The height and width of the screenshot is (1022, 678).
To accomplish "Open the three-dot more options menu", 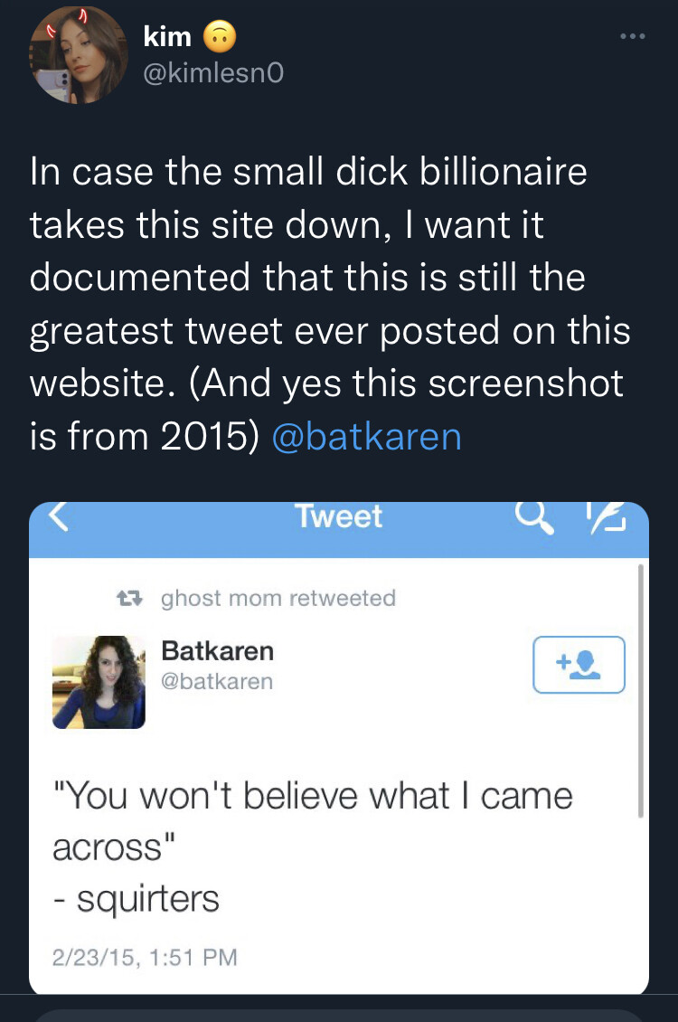I will pos(633,36).
